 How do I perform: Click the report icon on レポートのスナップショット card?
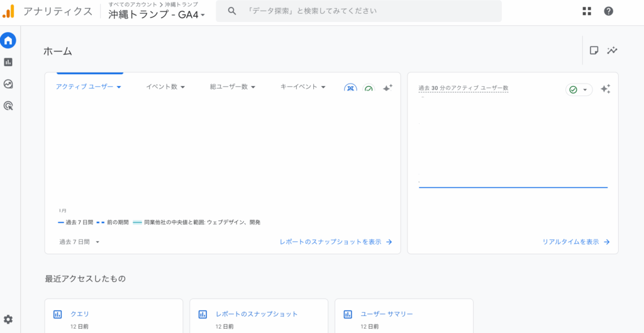click(x=203, y=315)
